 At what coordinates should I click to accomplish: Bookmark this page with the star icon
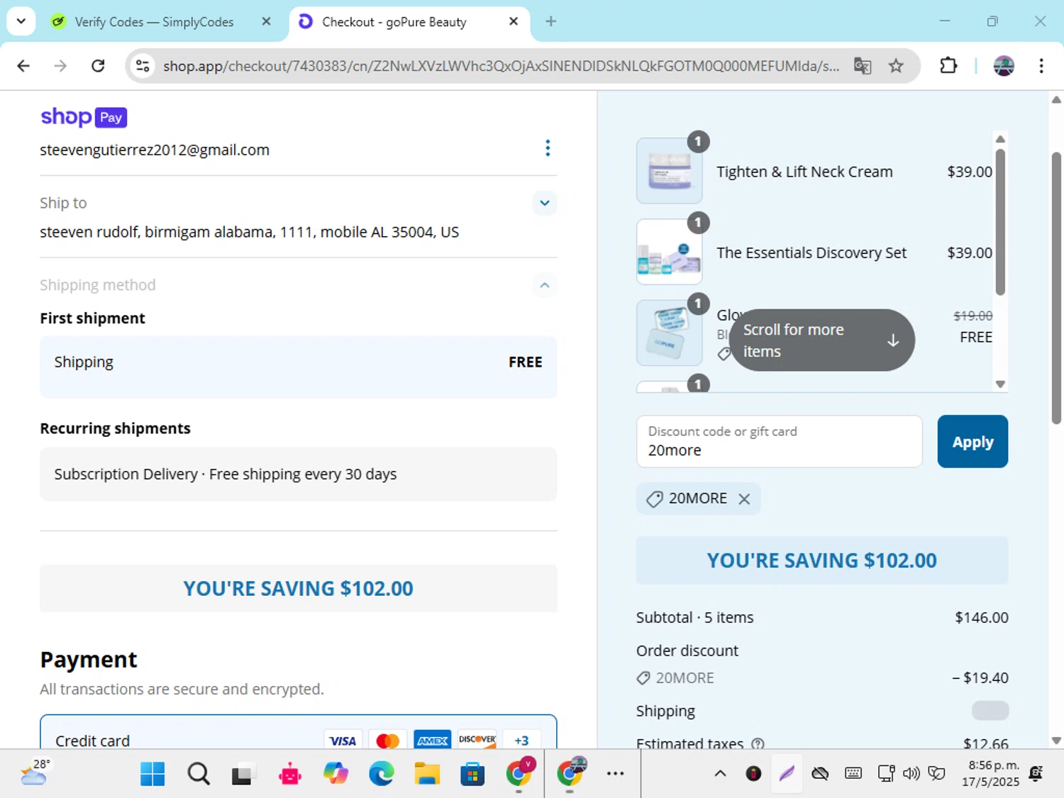[x=896, y=66]
